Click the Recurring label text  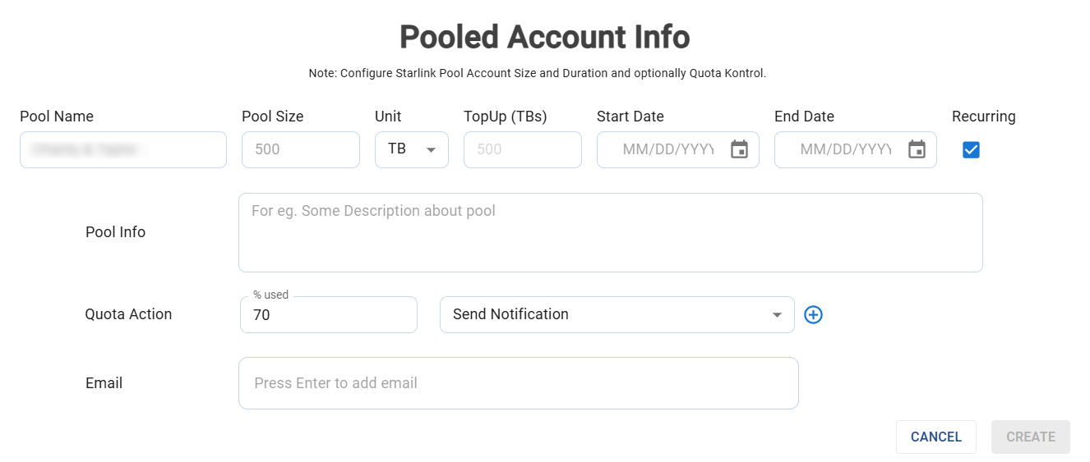click(x=983, y=117)
